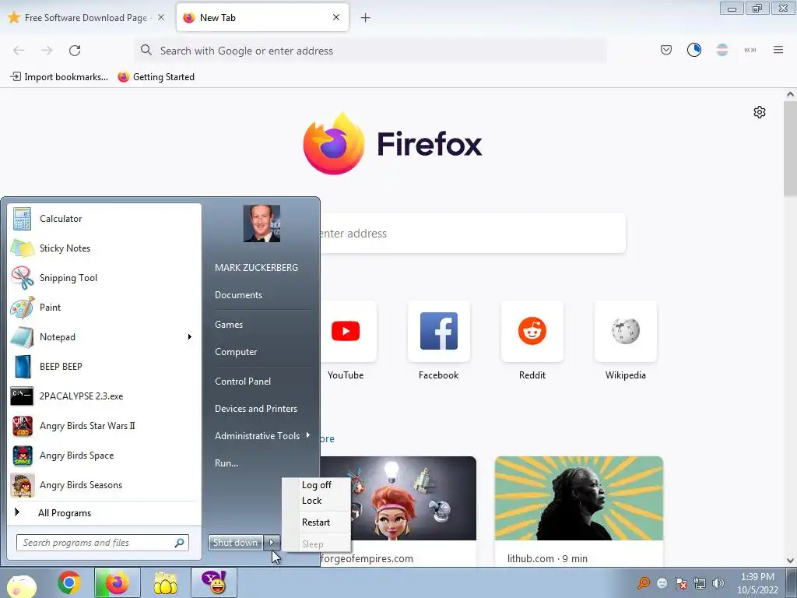Open the Snipping Tool

(x=104, y=278)
